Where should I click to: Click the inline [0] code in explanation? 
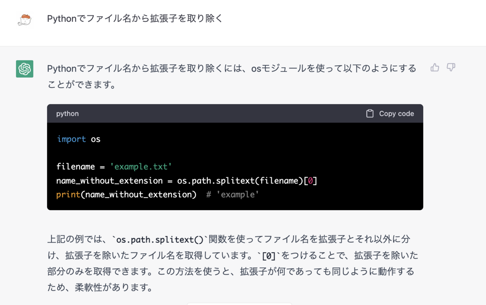[x=269, y=256]
